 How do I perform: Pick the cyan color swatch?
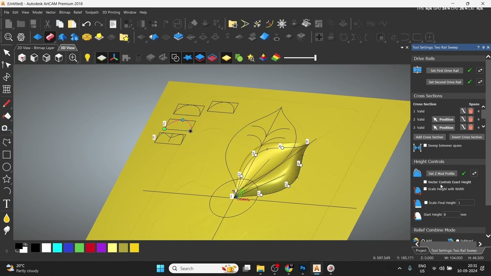(x=57, y=248)
